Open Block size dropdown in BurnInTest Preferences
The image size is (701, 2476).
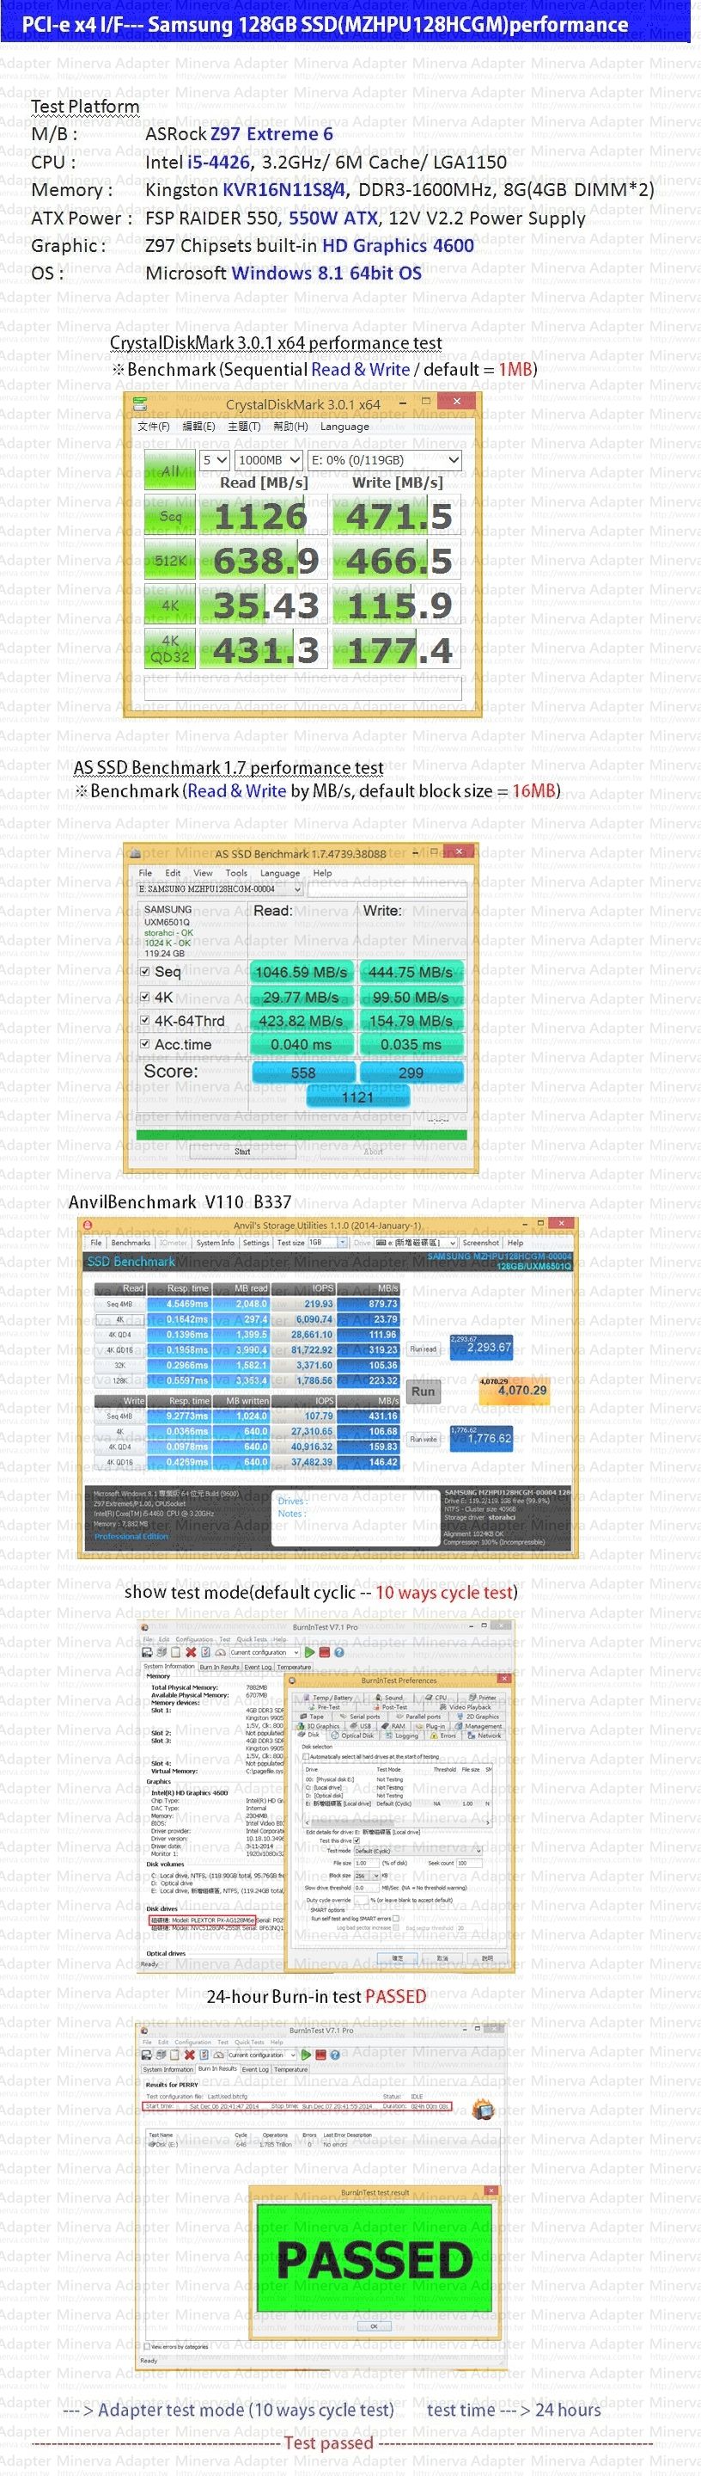tap(367, 1877)
